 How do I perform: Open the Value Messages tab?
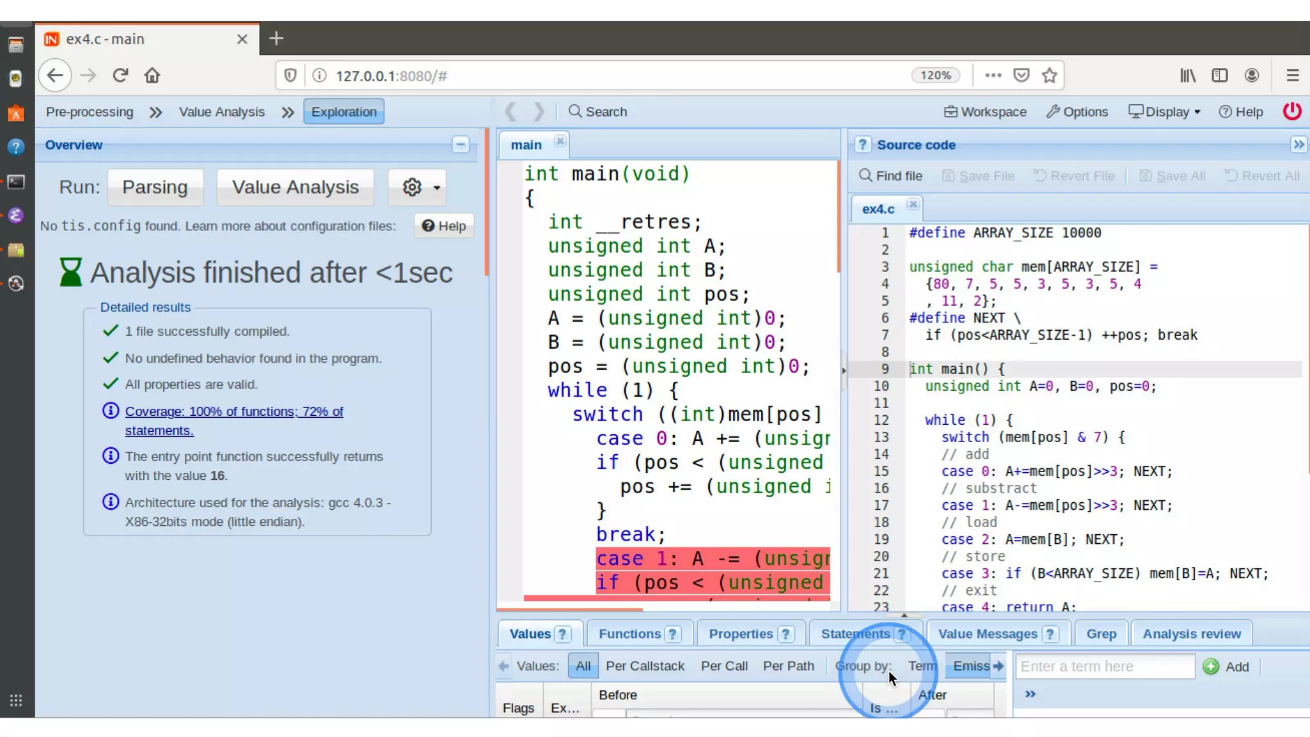coord(987,633)
